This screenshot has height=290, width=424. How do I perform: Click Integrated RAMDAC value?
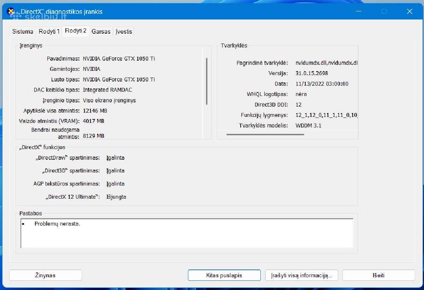pos(107,90)
